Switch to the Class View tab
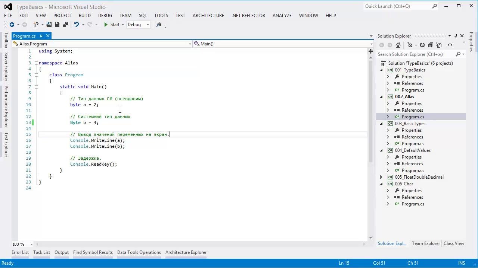The image size is (478, 268). (454, 243)
